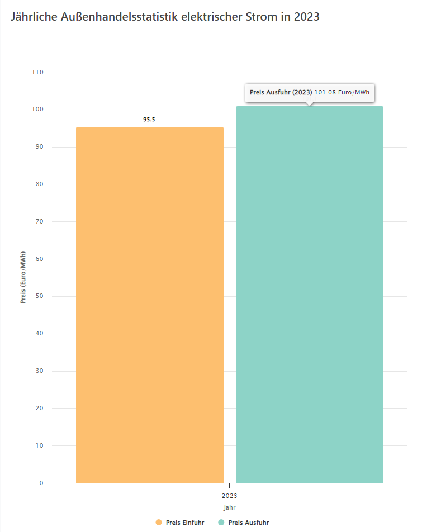
Task: Click the 50 y-axis tick label
Action: pyautogui.click(x=40, y=296)
